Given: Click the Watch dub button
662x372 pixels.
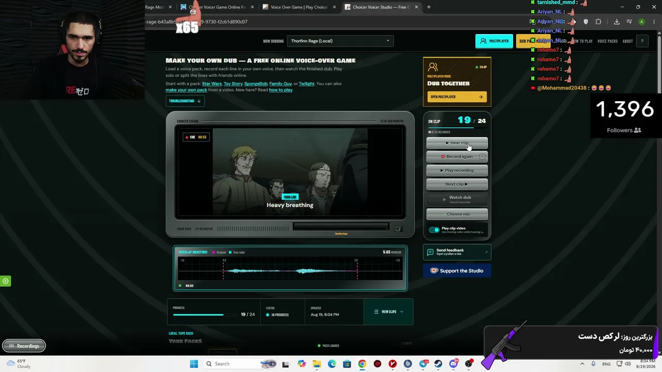Looking at the screenshot, I should 457,199.
